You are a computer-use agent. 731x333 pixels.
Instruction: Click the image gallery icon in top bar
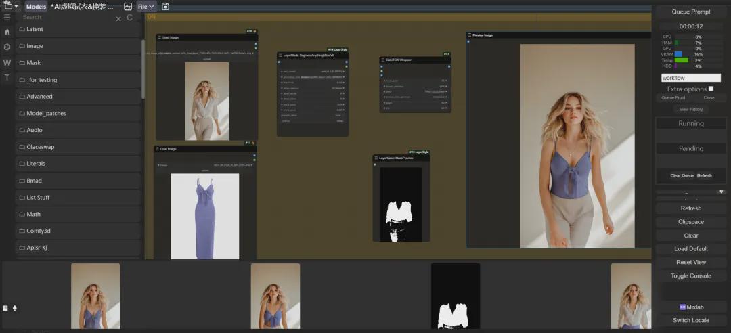click(127, 6)
